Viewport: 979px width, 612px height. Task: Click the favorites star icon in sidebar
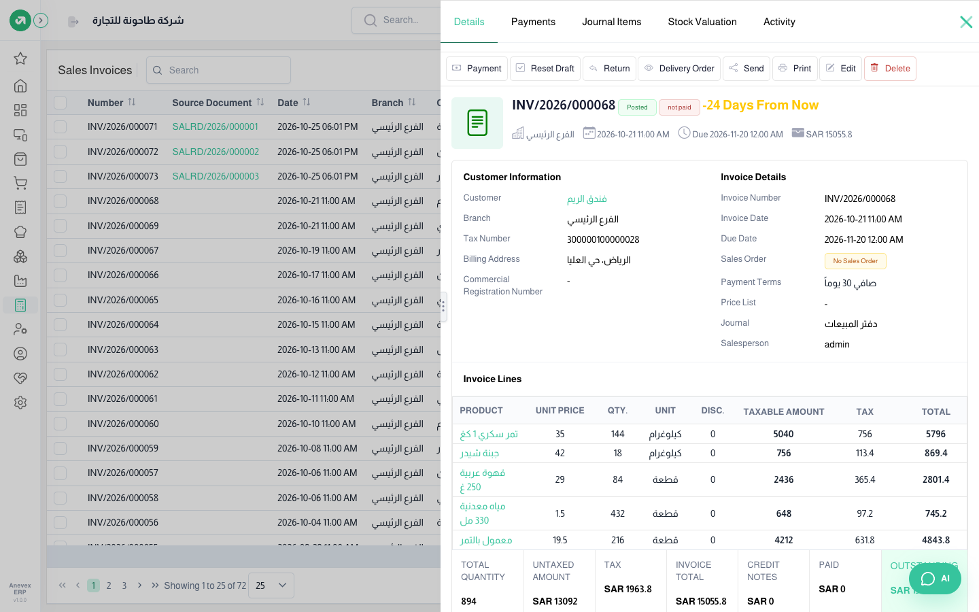[x=20, y=58]
